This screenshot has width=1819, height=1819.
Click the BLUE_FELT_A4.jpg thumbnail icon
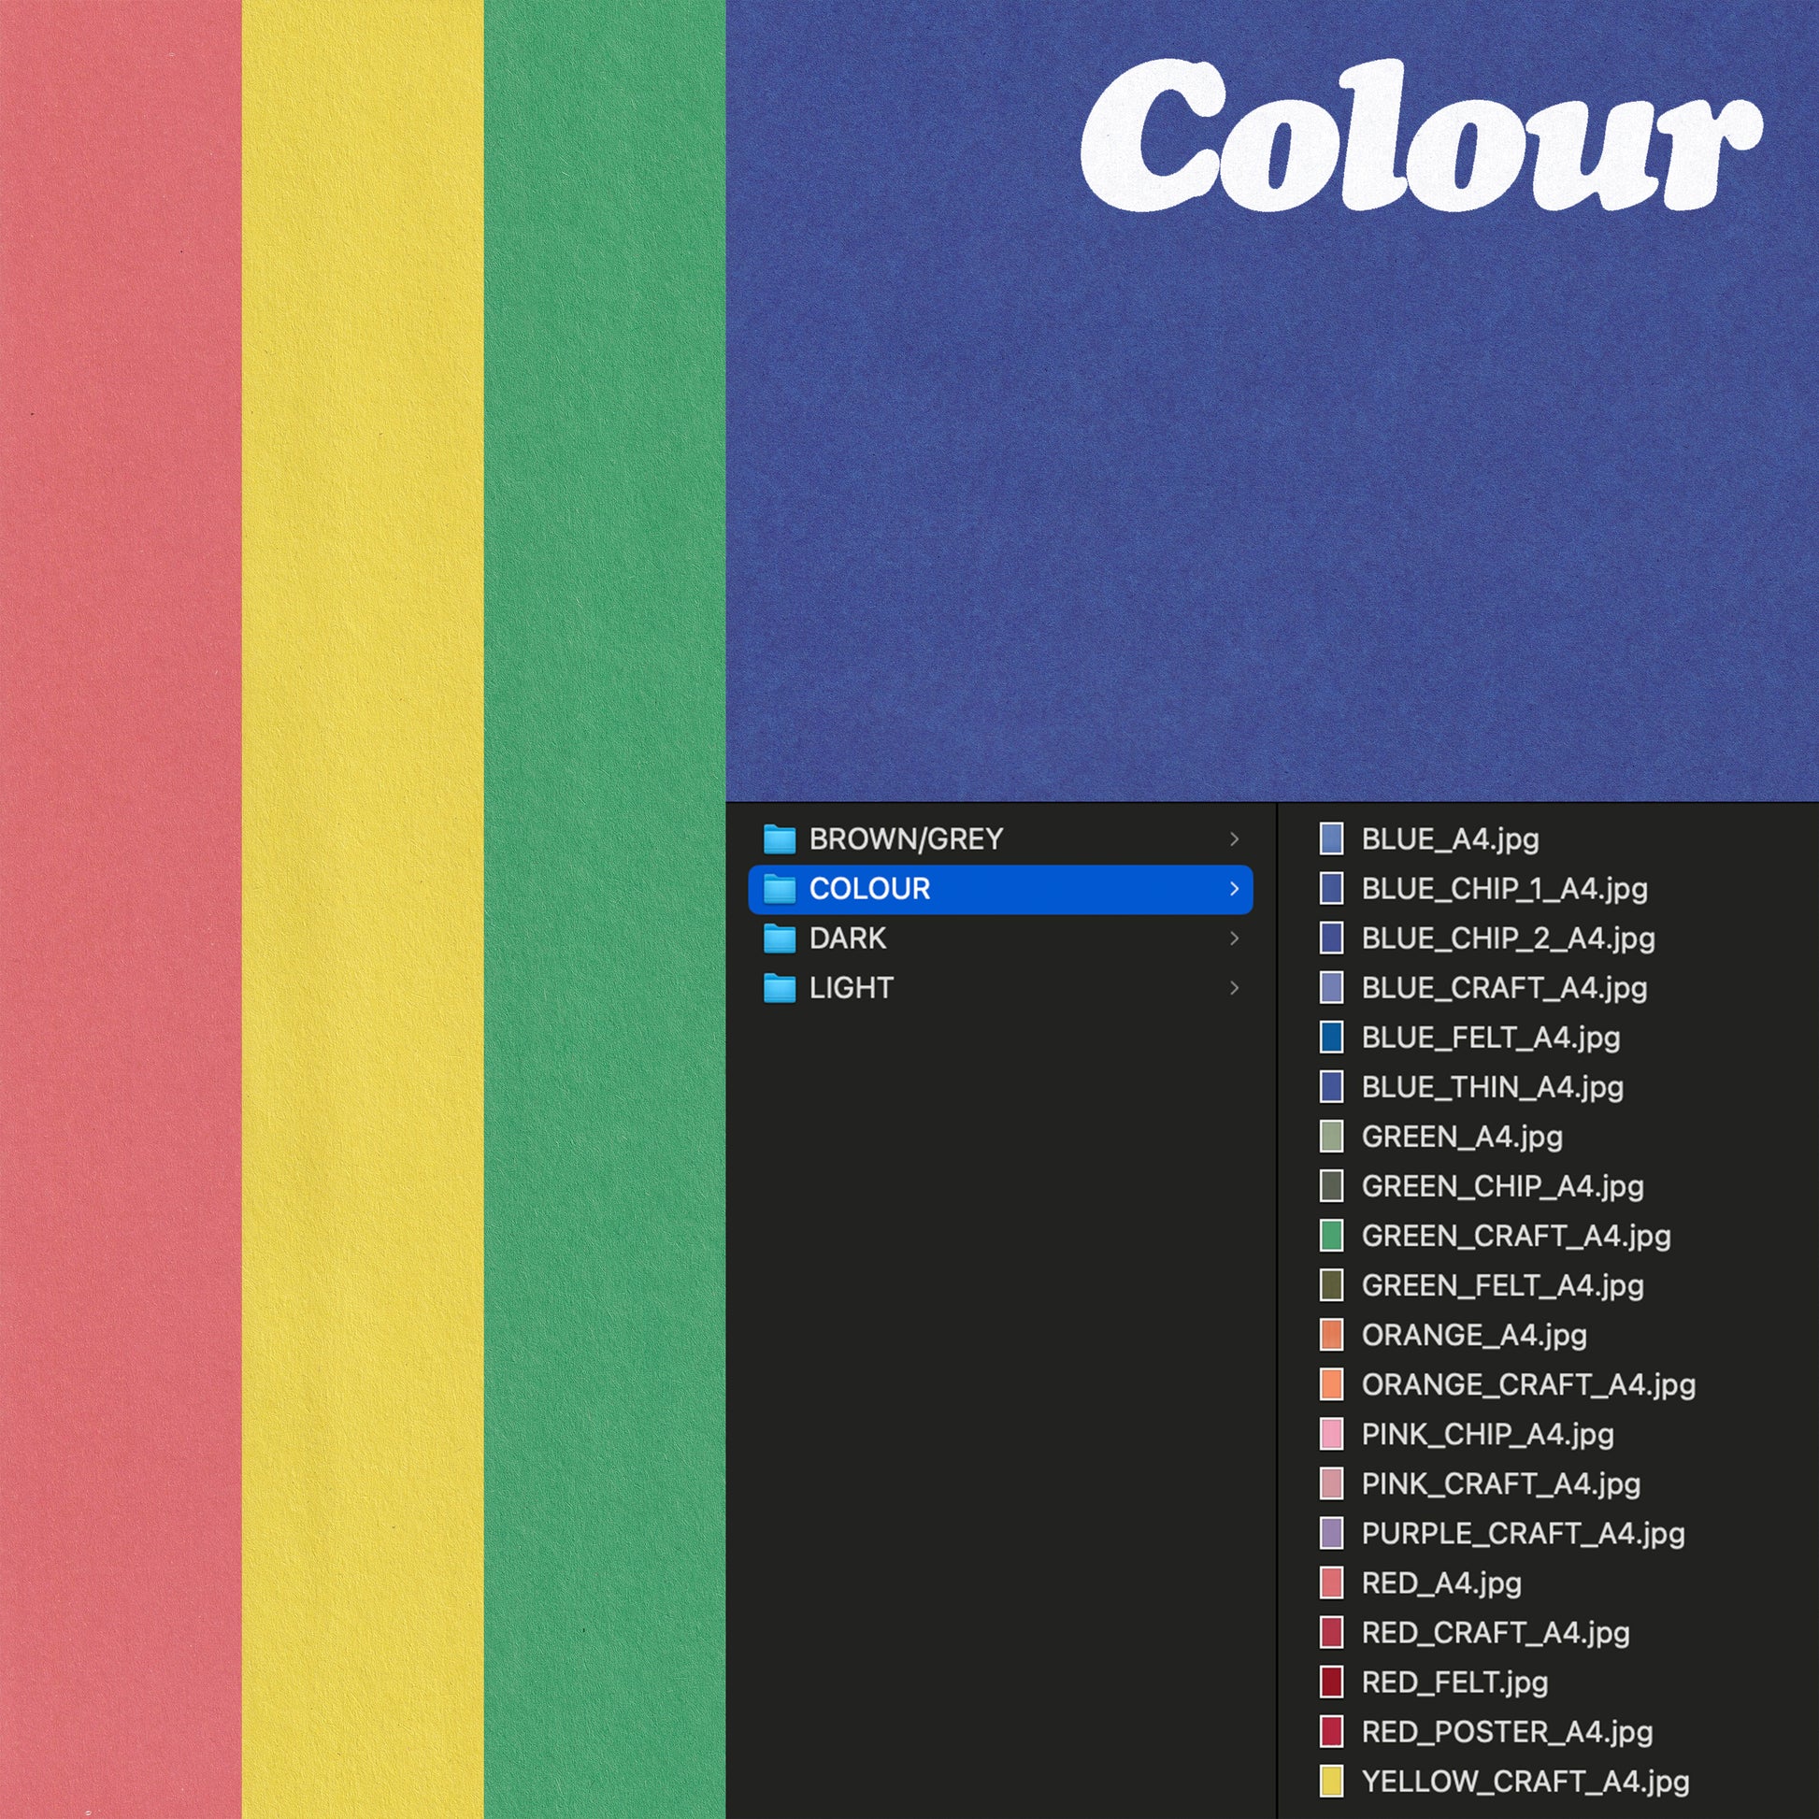pyautogui.click(x=1331, y=1037)
